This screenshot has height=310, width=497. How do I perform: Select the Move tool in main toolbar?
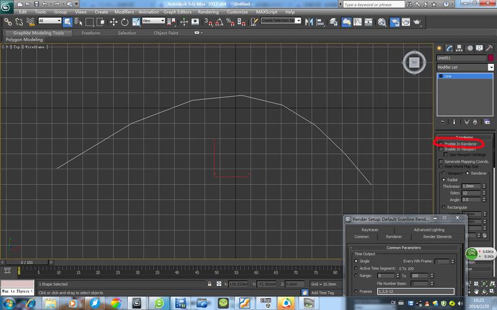[x=112, y=21]
